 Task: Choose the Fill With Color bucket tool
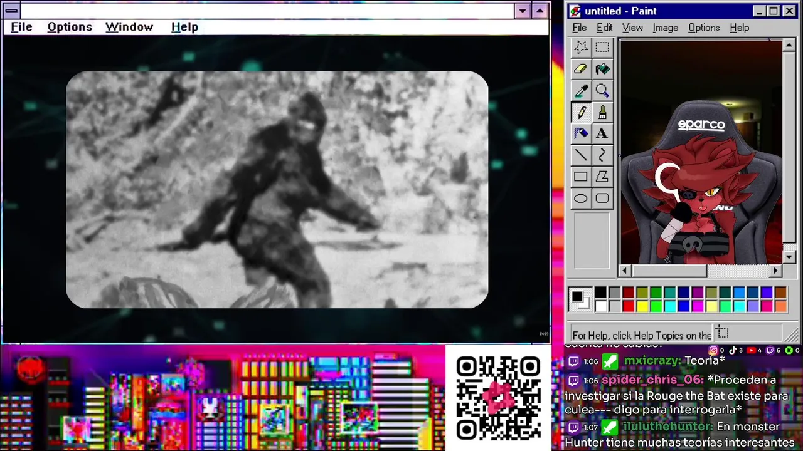[602, 69]
